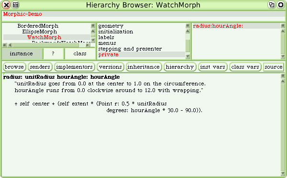287x178 pixels.
Task: Click the method list scrollbar menu icon
Action: [x=283, y=26]
